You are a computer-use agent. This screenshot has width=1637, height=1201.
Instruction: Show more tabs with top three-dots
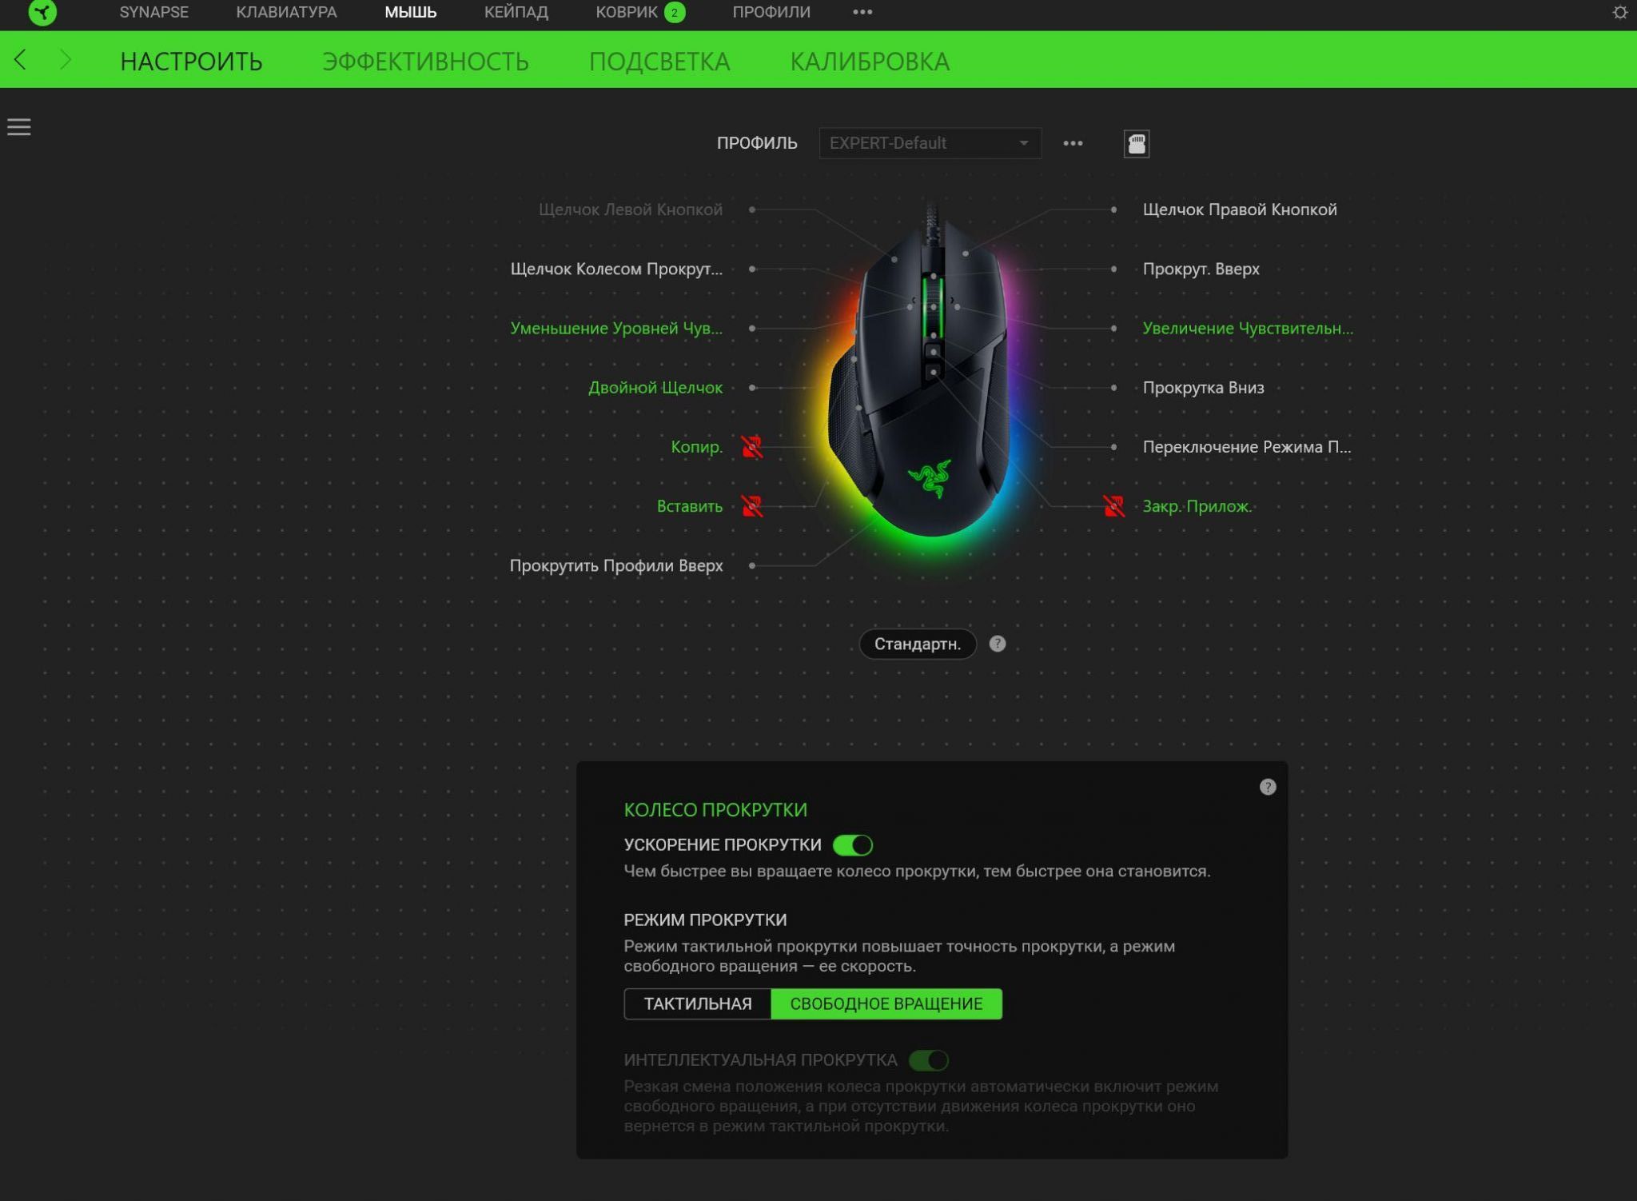click(x=862, y=12)
